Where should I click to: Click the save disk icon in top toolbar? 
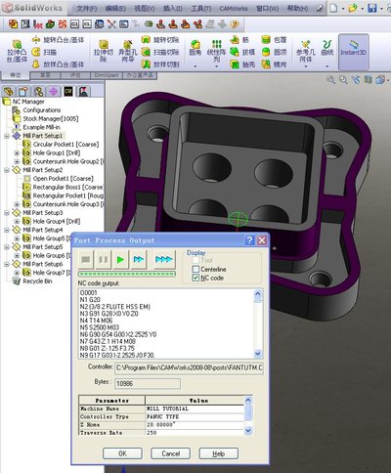click(x=372, y=8)
